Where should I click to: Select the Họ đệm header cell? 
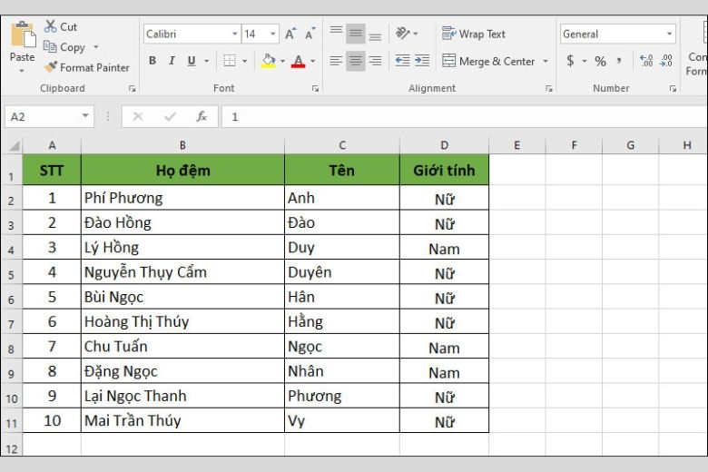[182, 170]
